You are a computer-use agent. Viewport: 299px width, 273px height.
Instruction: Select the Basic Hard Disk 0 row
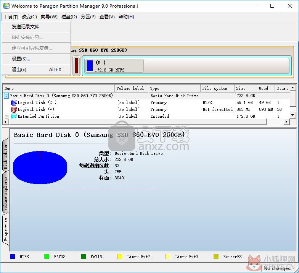point(146,96)
